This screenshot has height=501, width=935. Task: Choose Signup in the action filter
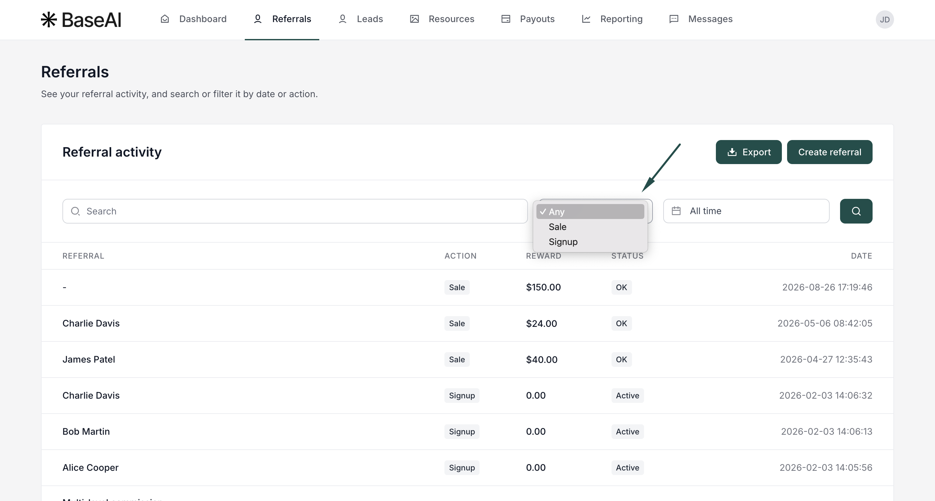(x=590, y=242)
